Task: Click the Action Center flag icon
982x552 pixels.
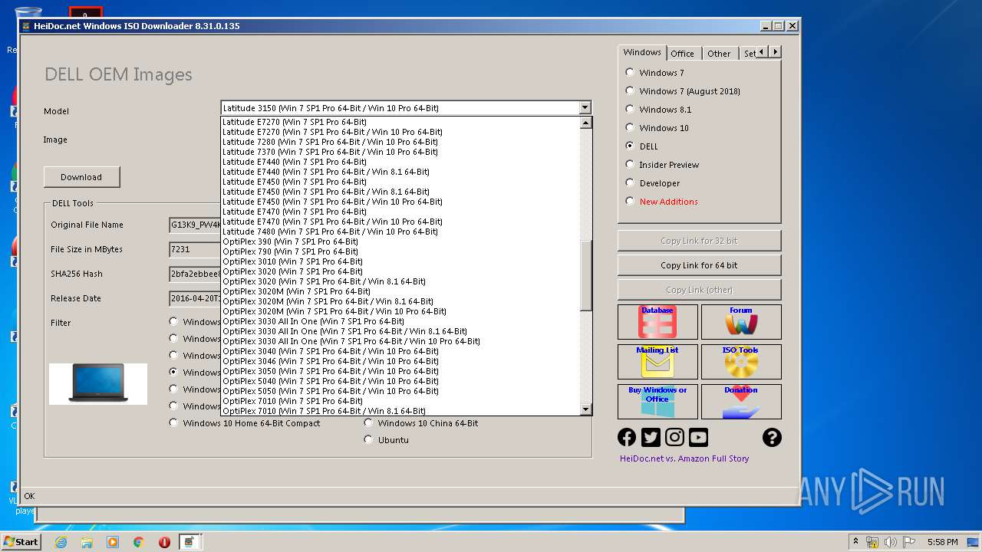Action: [909, 542]
